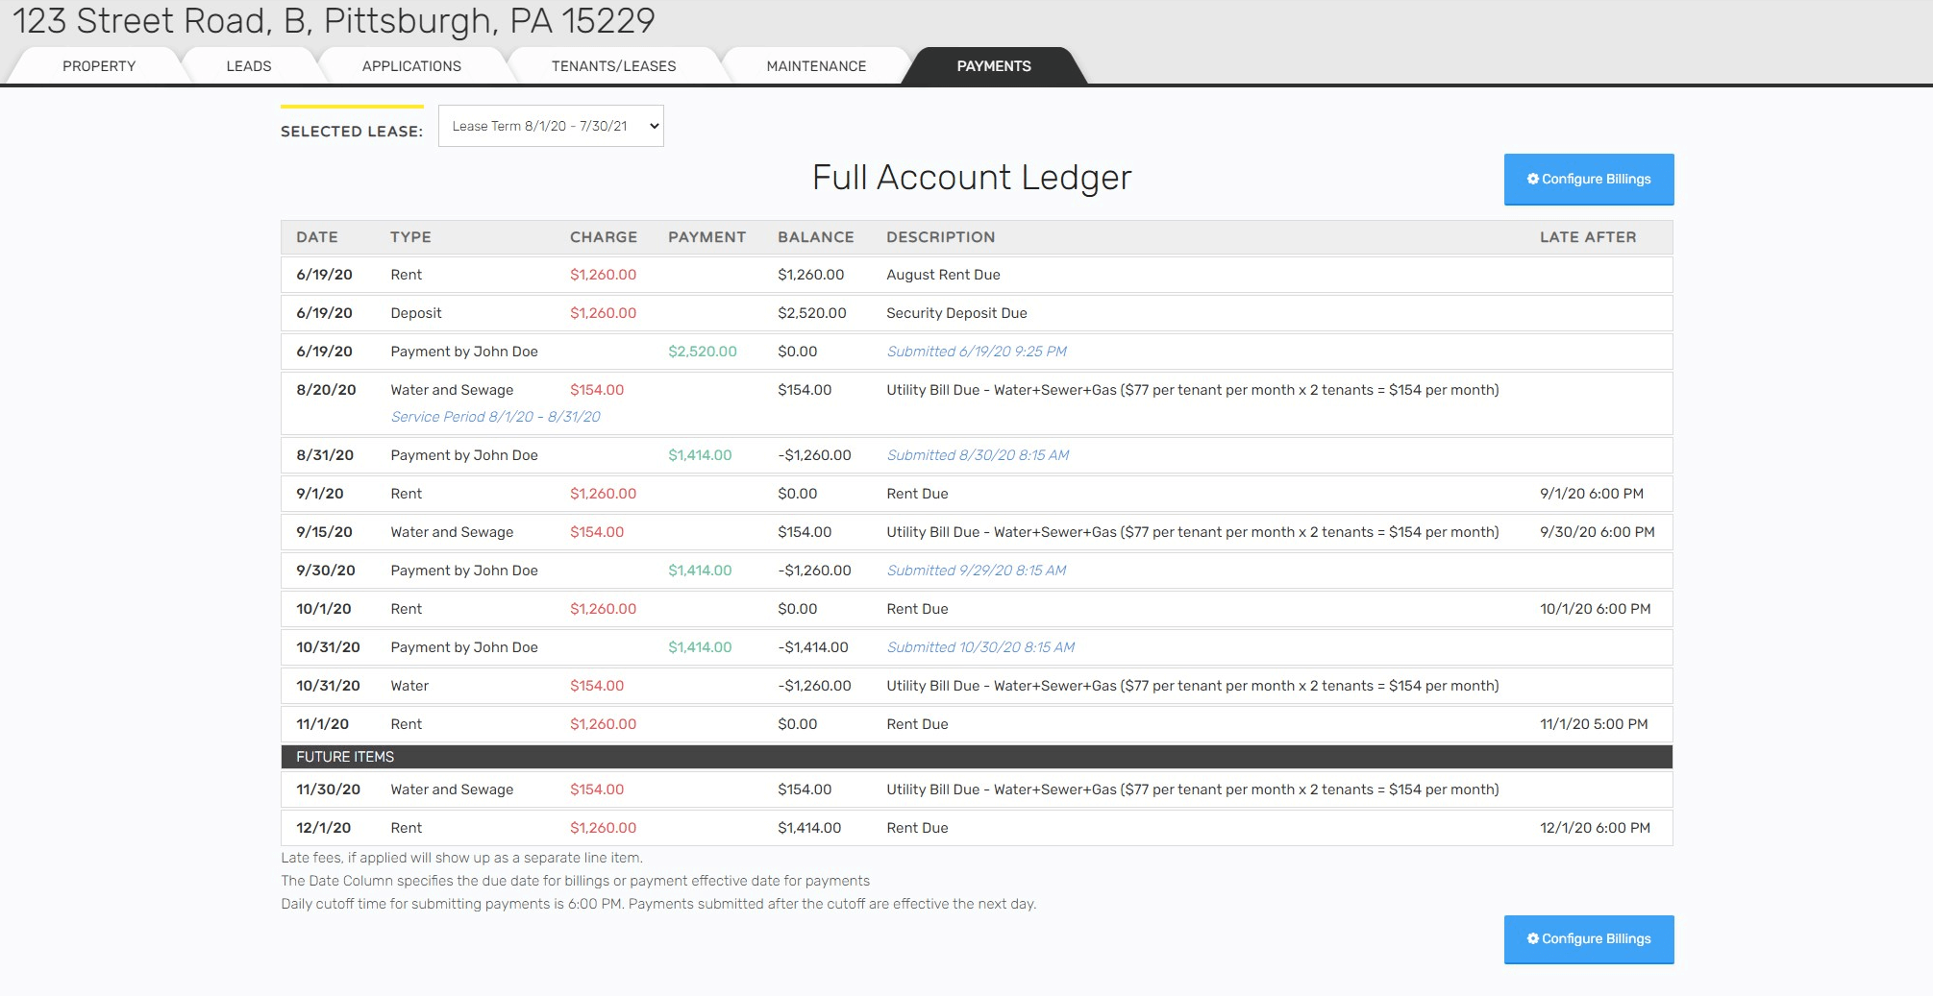The height and width of the screenshot is (996, 1933).
Task: Switch to the Applications tab
Action: (410, 65)
